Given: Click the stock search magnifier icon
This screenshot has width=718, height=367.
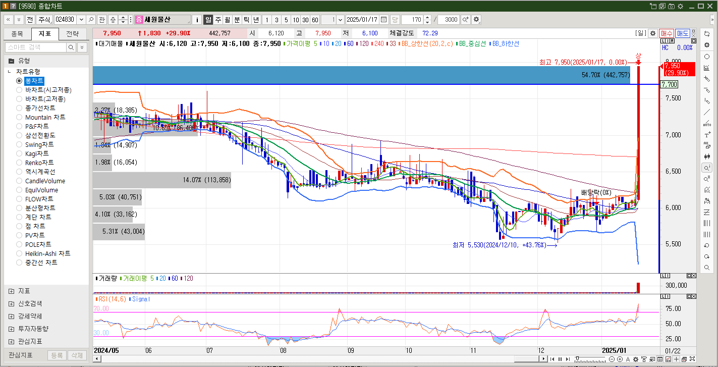Looking at the screenshot, I should tap(91, 20).
